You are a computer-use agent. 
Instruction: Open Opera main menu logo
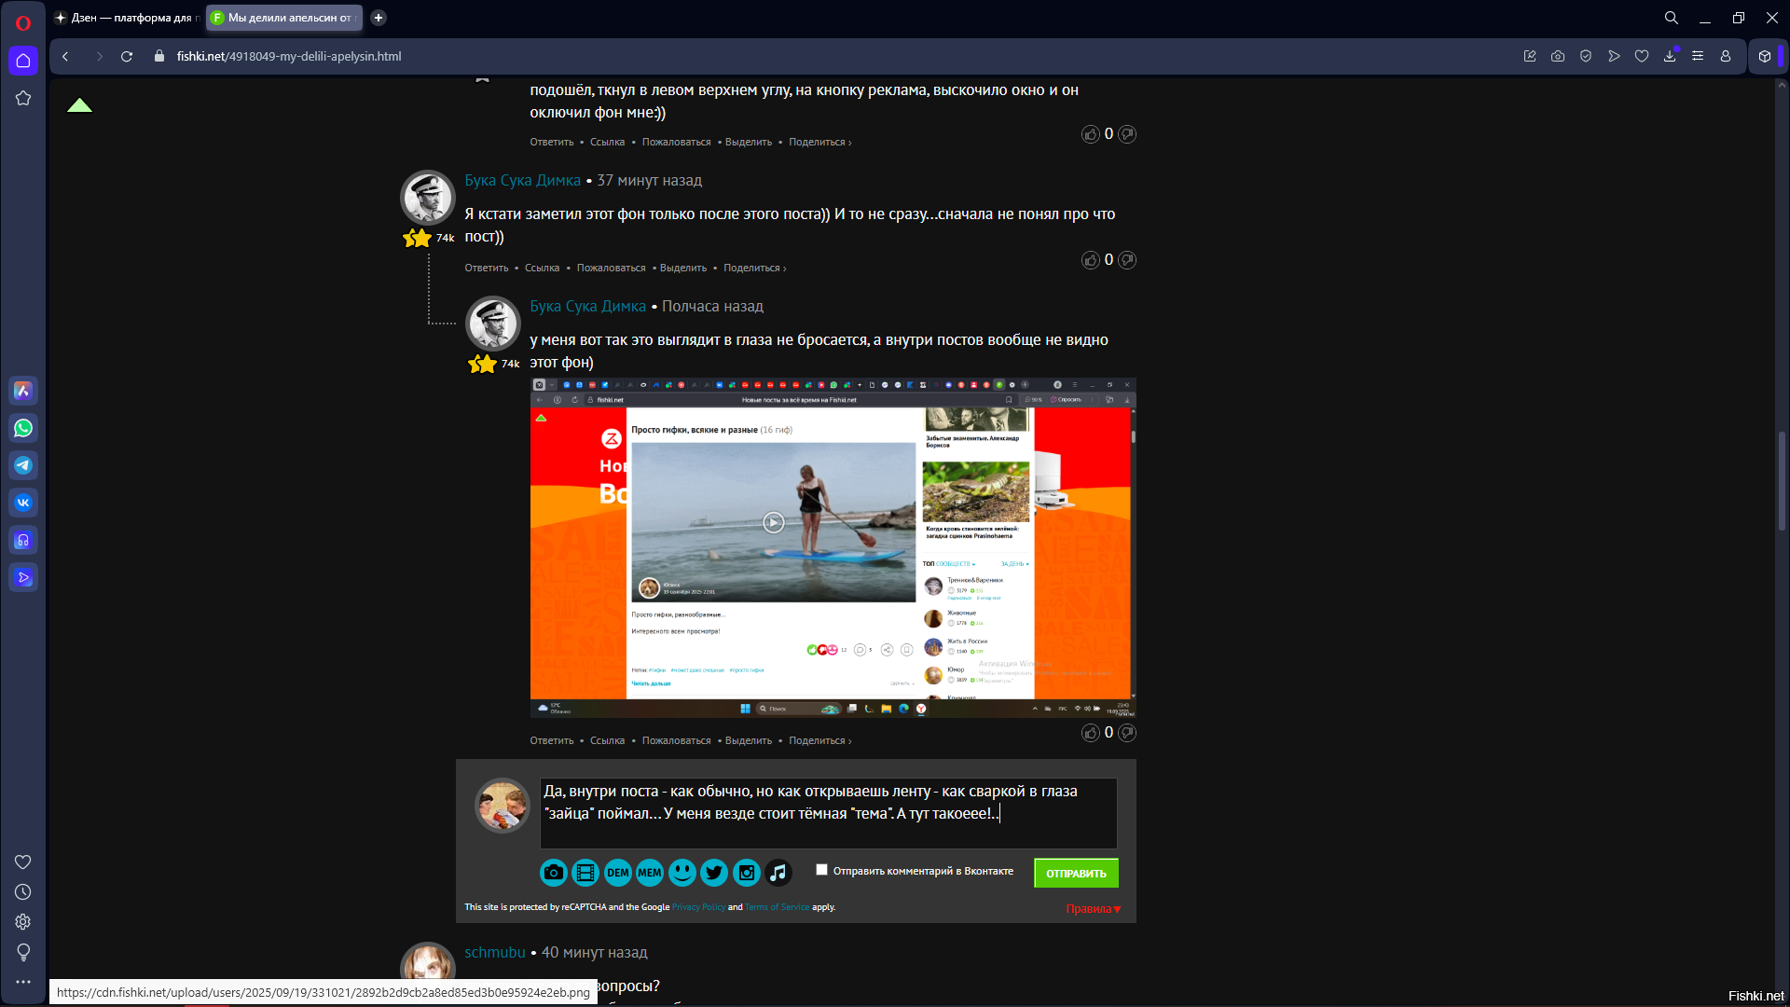click(x=23, y=23)
